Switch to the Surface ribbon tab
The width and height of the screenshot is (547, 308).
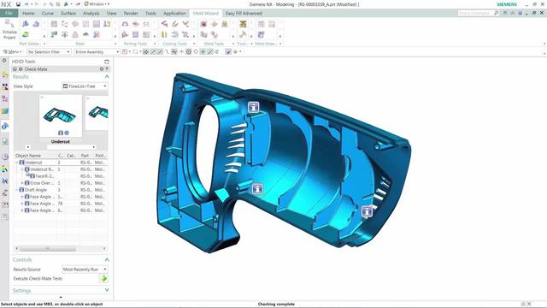point(68,14)
